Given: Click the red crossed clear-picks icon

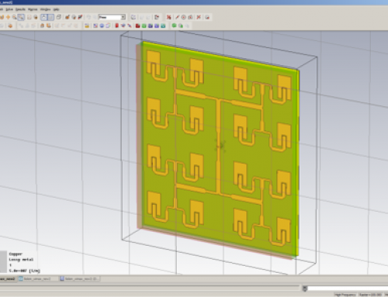Looking at the screenshot, I should coord(199,17).
